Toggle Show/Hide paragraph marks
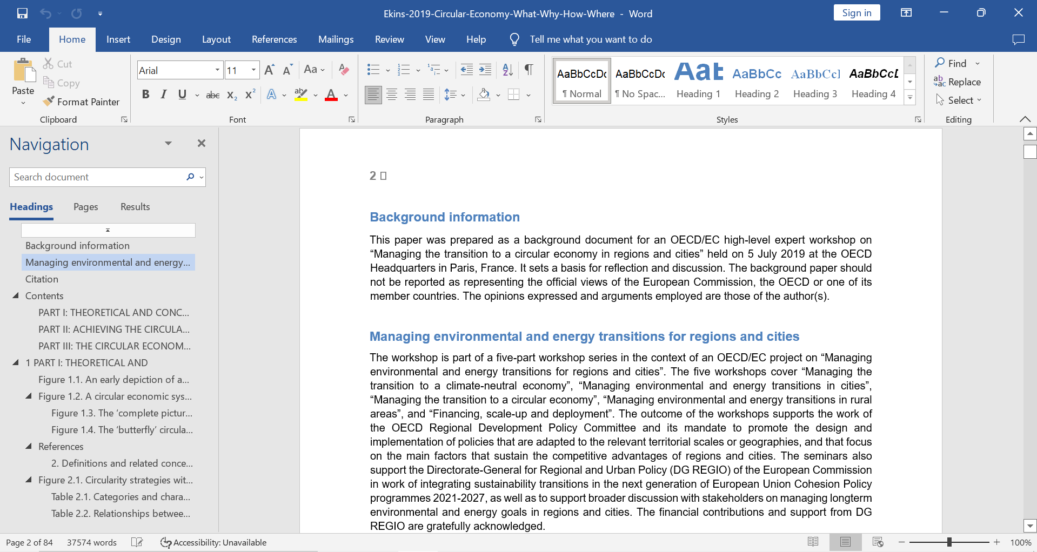 (529, 70)
